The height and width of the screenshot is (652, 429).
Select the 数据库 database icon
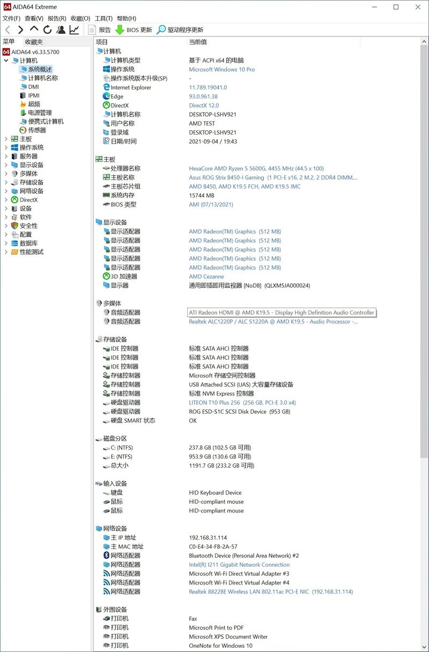pos(14,243)
